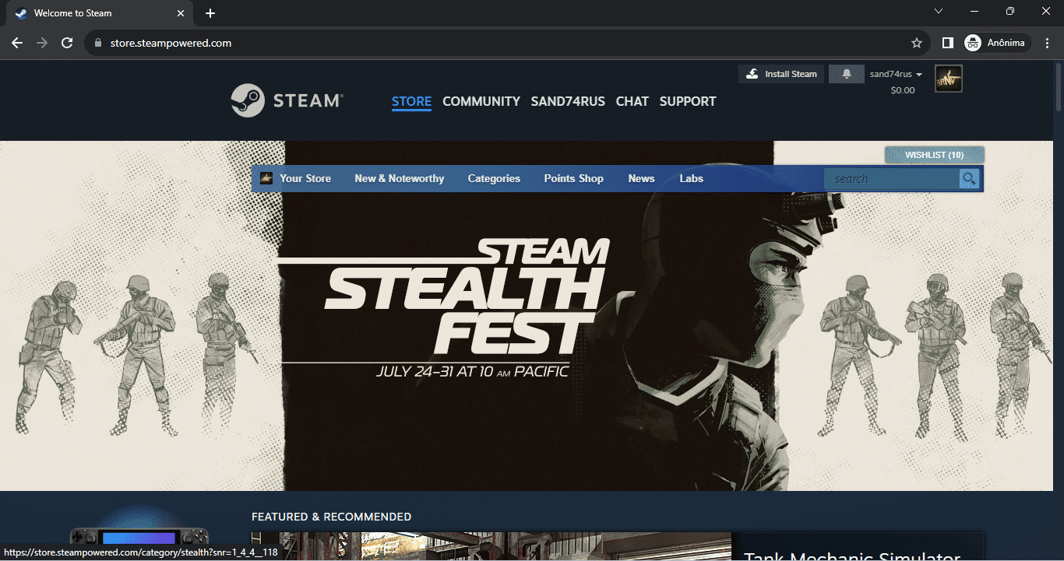Click the Steam logo in the header
The height and width of the screenshot is (561, 1064).
[287, 100]
